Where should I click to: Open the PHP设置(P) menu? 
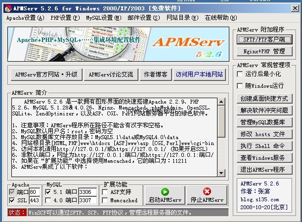(x=65, y=18)
